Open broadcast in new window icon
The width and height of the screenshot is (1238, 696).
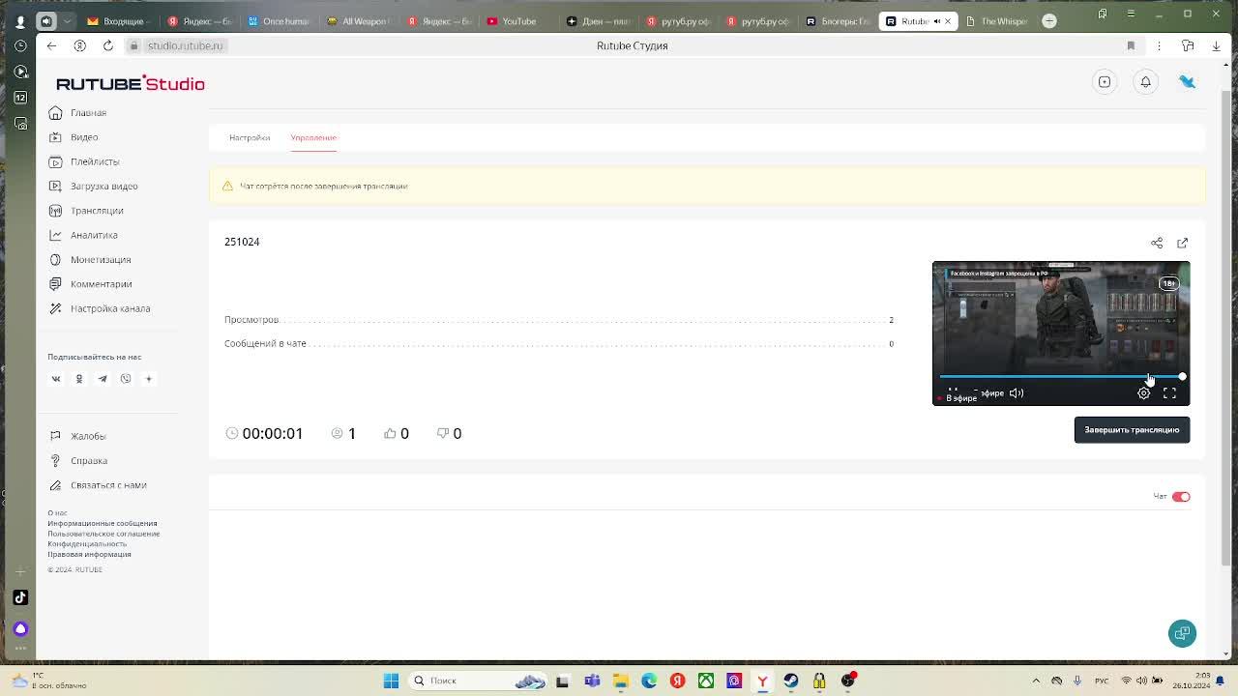[x=1182, y=243]
